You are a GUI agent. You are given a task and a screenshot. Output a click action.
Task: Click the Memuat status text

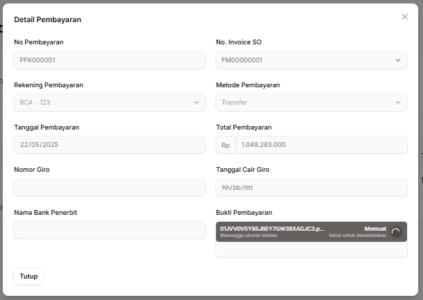pyautogui.click(x=375, y=229)
